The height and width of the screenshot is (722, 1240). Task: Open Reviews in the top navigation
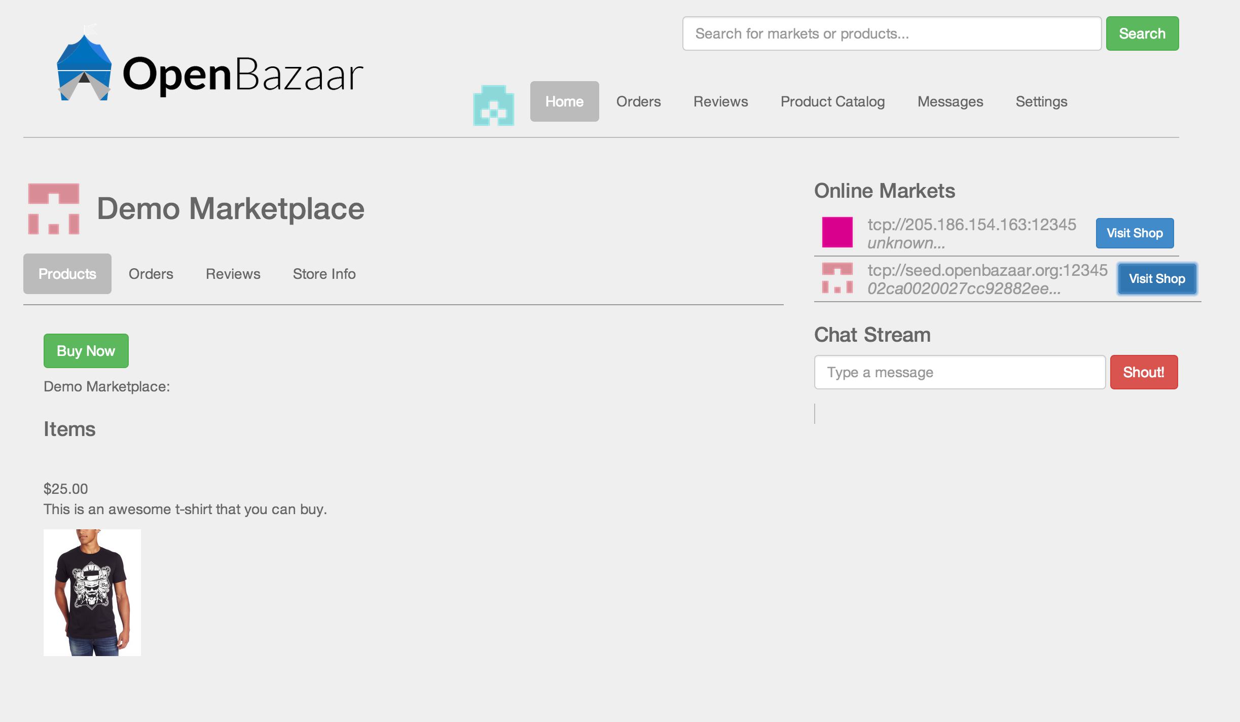coord(720,101)
